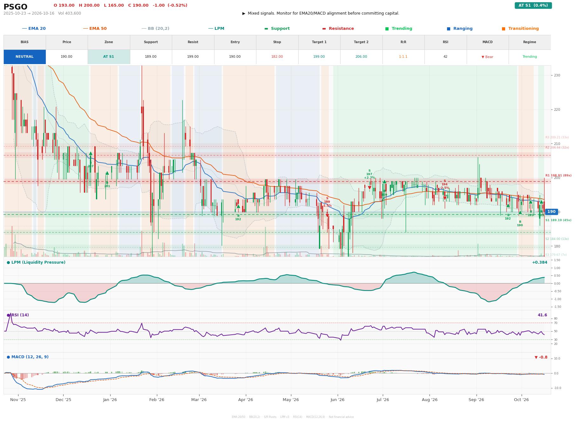This screenshot has height=422, width=575.
Task: Click the RSI value 42 table cell
Action: click(445, 57)
